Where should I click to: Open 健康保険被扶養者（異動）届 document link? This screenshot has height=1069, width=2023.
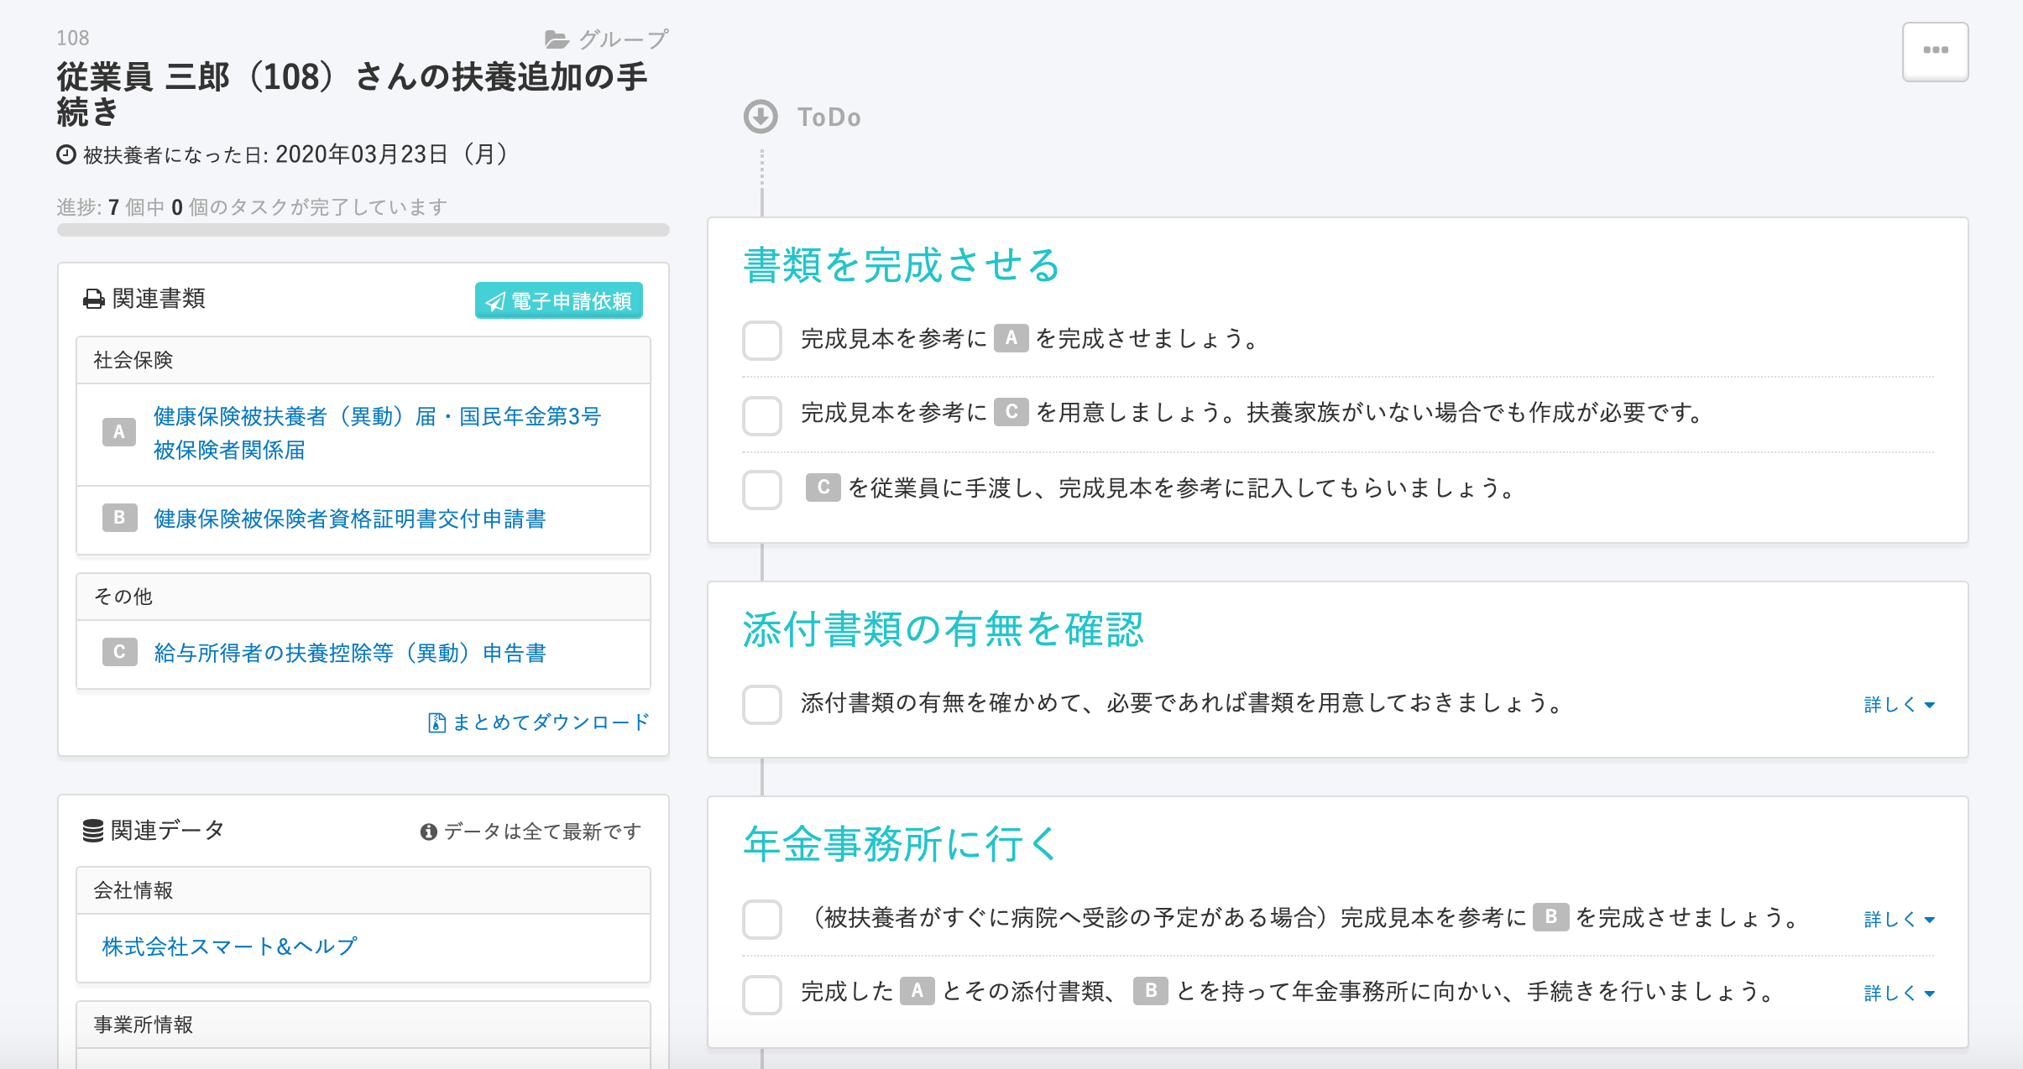tap(377, 433)
